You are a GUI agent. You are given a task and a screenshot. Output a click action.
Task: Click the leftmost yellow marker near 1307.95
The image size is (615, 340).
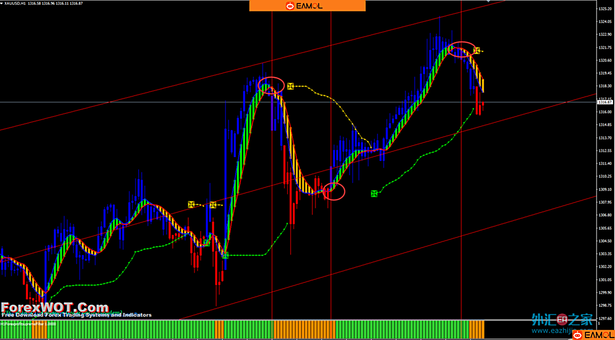coord(191,204)
